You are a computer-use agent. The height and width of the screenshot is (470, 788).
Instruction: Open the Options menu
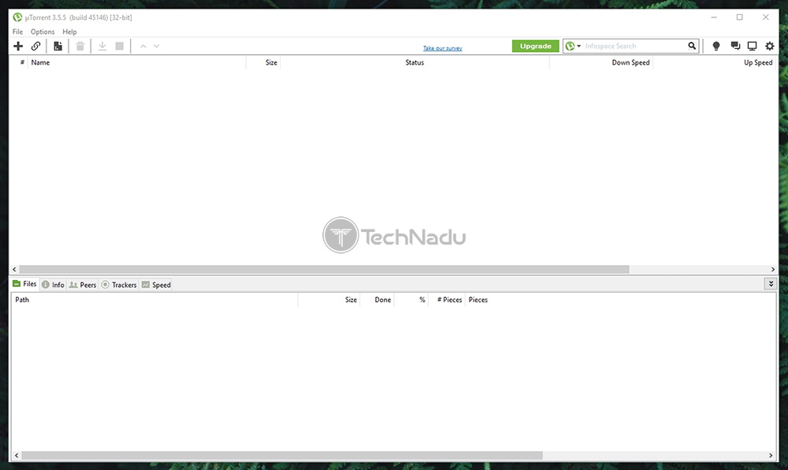42,32
